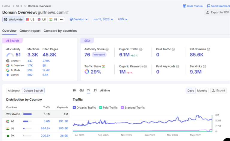
Task: Switch to the Overview tab
Action: point(9,31)
